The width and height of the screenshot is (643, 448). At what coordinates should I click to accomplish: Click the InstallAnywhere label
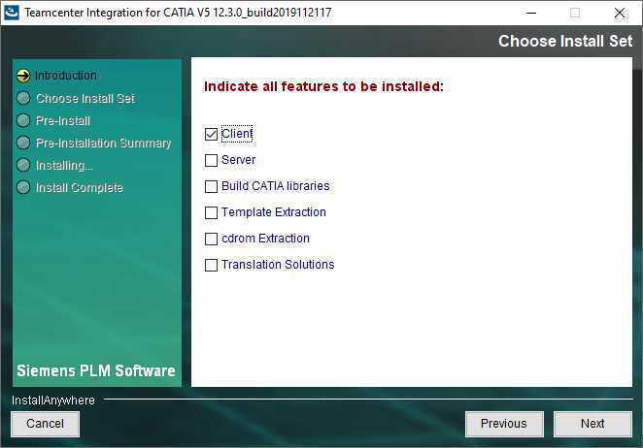[53, 400]
